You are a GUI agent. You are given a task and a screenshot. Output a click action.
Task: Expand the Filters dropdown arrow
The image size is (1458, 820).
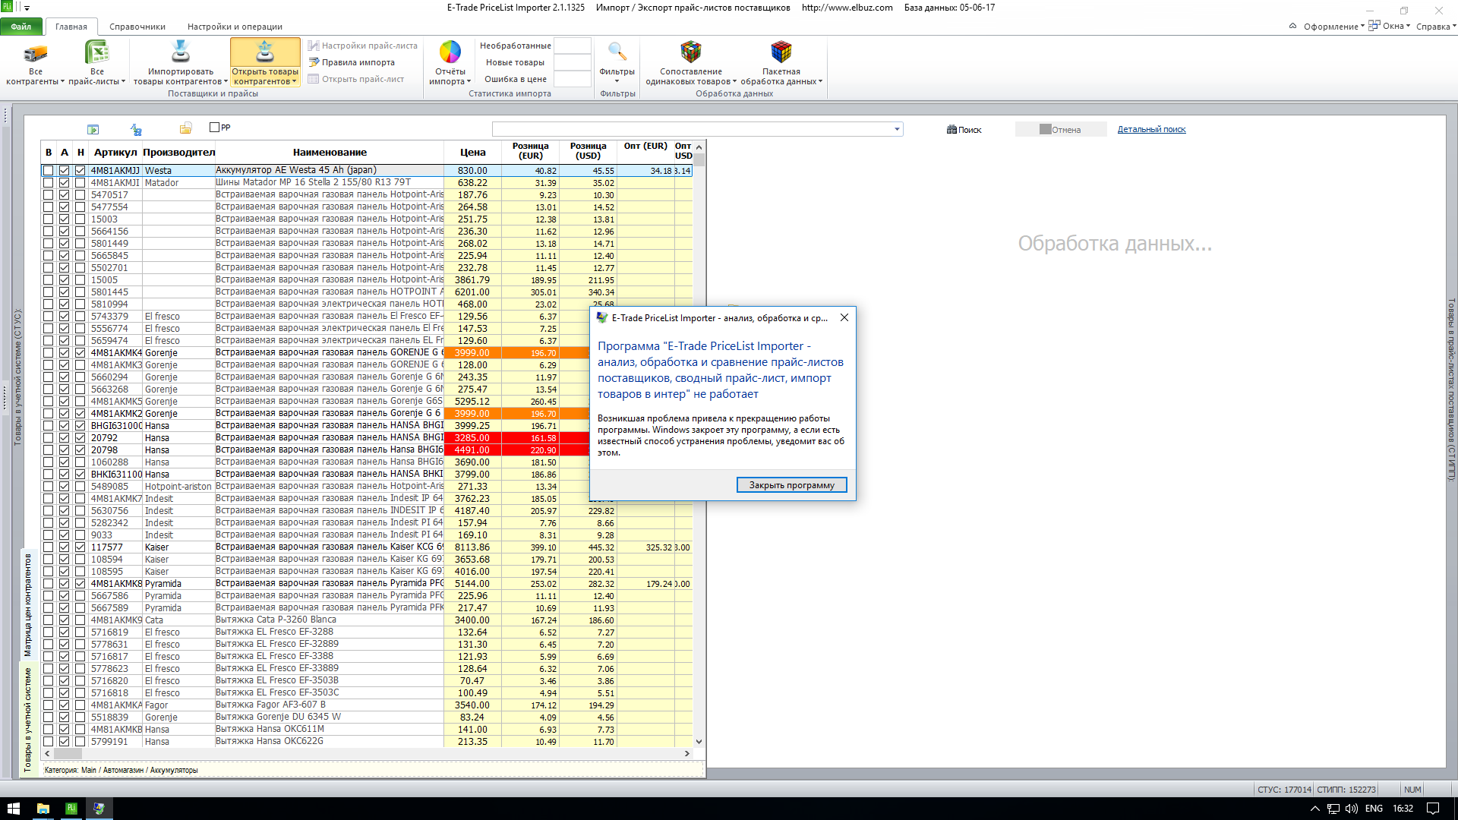pos(617,81)
